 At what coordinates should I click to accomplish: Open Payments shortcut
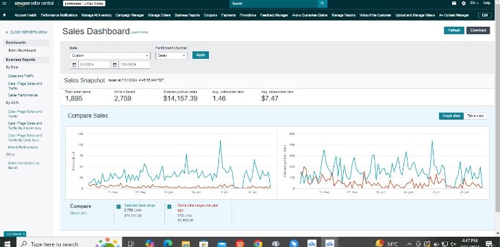click(x=228, y=15)
